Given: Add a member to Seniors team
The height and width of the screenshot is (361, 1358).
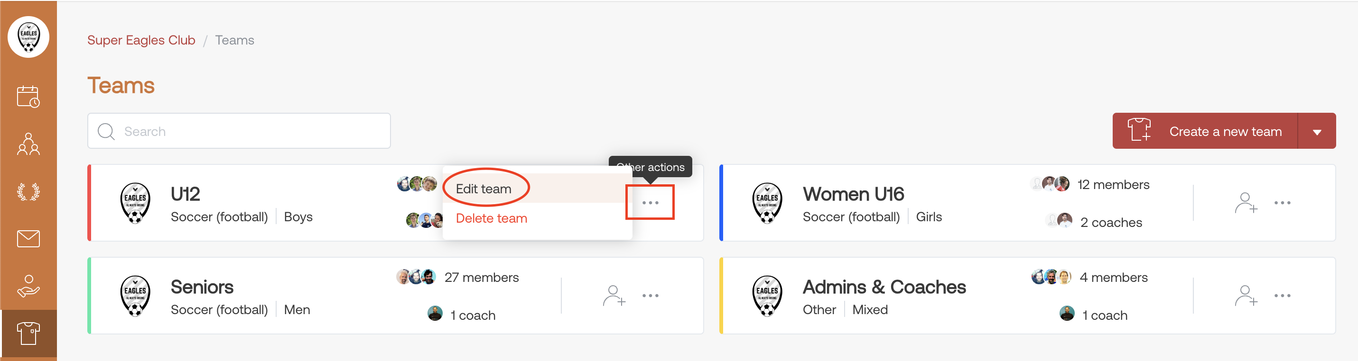Looking at the screenshot, I should tap(614, 295).
